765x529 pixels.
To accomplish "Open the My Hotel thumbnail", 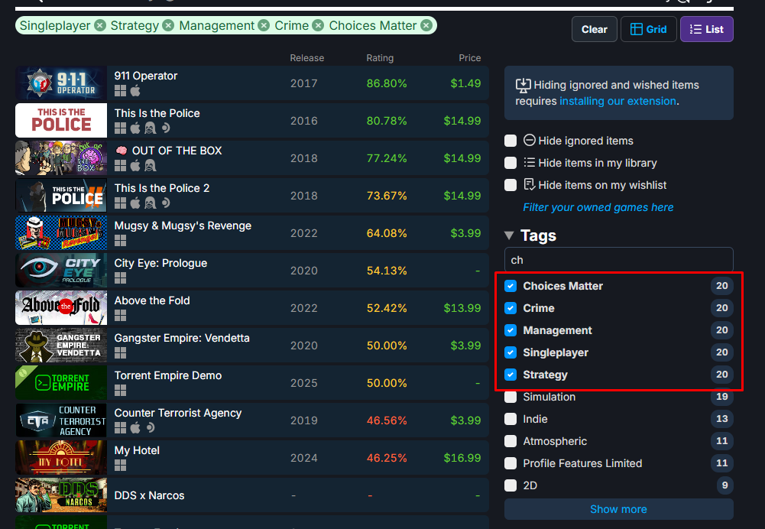I will tap(61, 458).
